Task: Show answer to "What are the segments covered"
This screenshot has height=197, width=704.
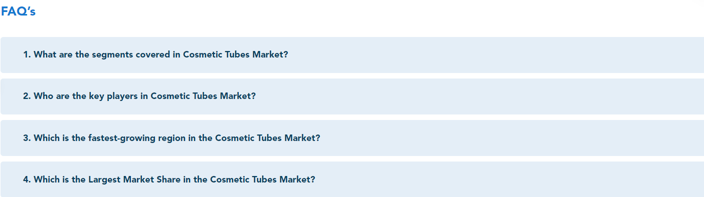Action: click(x=352, y=54)
